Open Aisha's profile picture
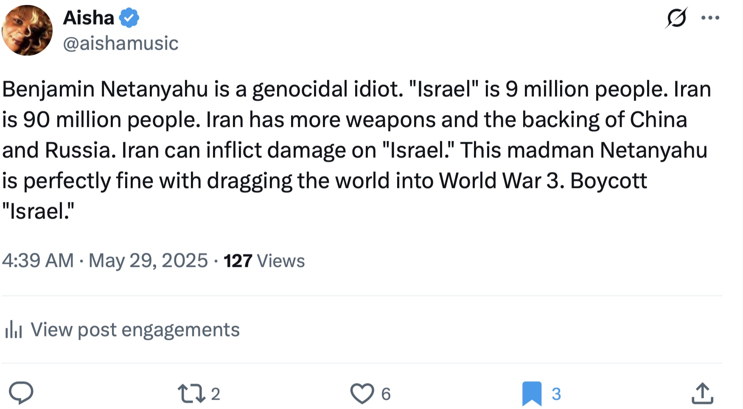Screen dimensions: 743x409 (27, 31)
